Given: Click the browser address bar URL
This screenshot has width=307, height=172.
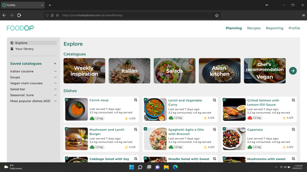Looking at the screenshot, I should (92, 15).
